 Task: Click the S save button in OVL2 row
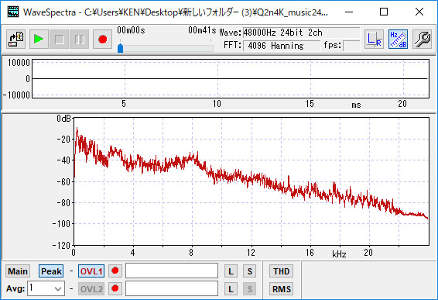coord(250,289)
